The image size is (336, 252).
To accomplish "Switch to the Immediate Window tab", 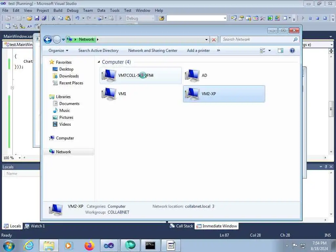I will [x=217, y=226].
